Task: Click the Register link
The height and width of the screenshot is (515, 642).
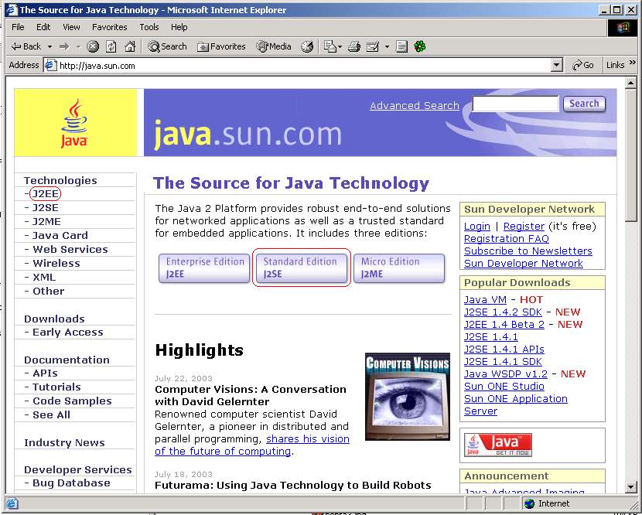Action: click(x=524, y=227)
